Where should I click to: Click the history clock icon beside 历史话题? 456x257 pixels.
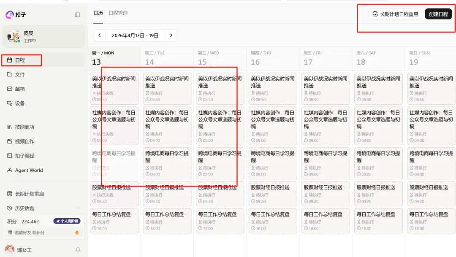click(10, 208)
